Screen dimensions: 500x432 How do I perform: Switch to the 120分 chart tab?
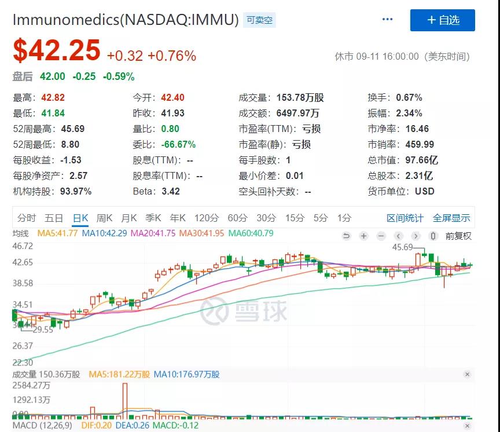coord(207,218)
